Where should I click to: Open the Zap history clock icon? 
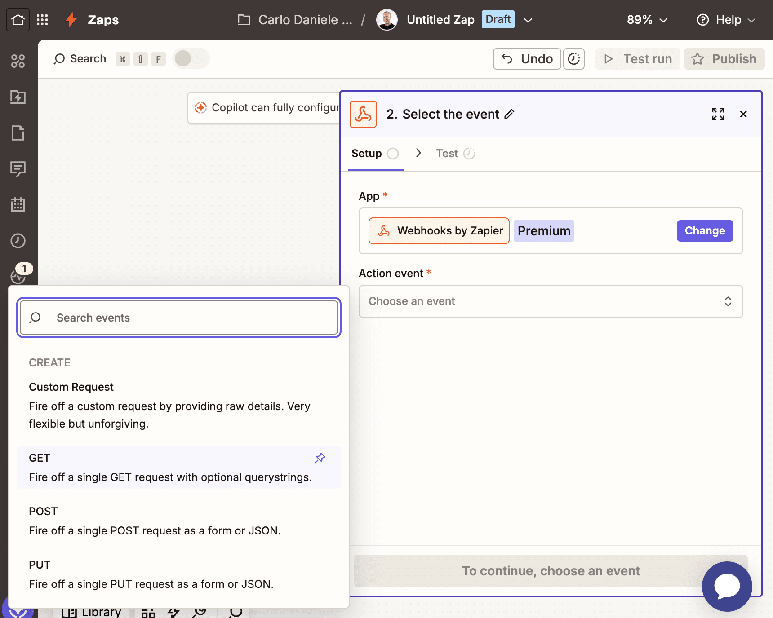18,241
